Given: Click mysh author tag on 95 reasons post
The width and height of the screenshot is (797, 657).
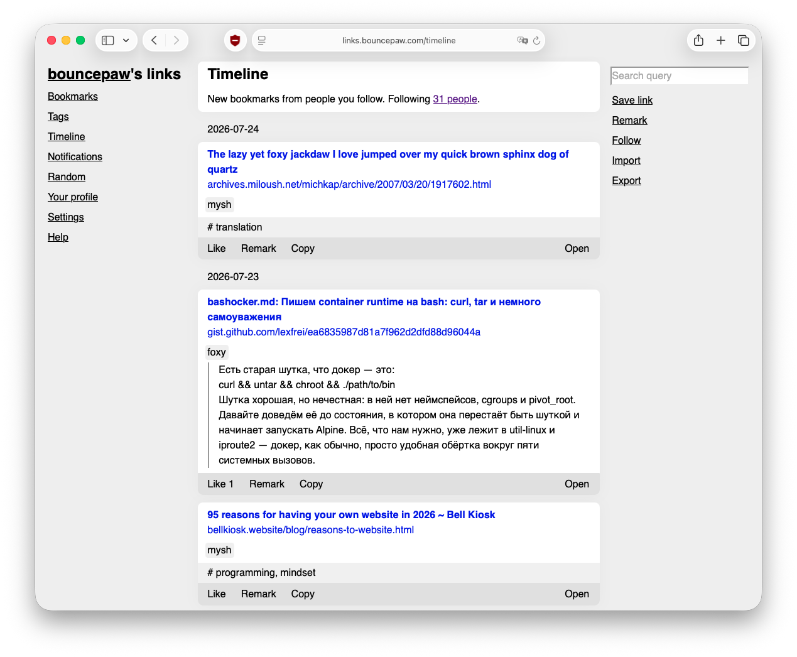Looking at the screenshot, I should [x=219, y=550].
